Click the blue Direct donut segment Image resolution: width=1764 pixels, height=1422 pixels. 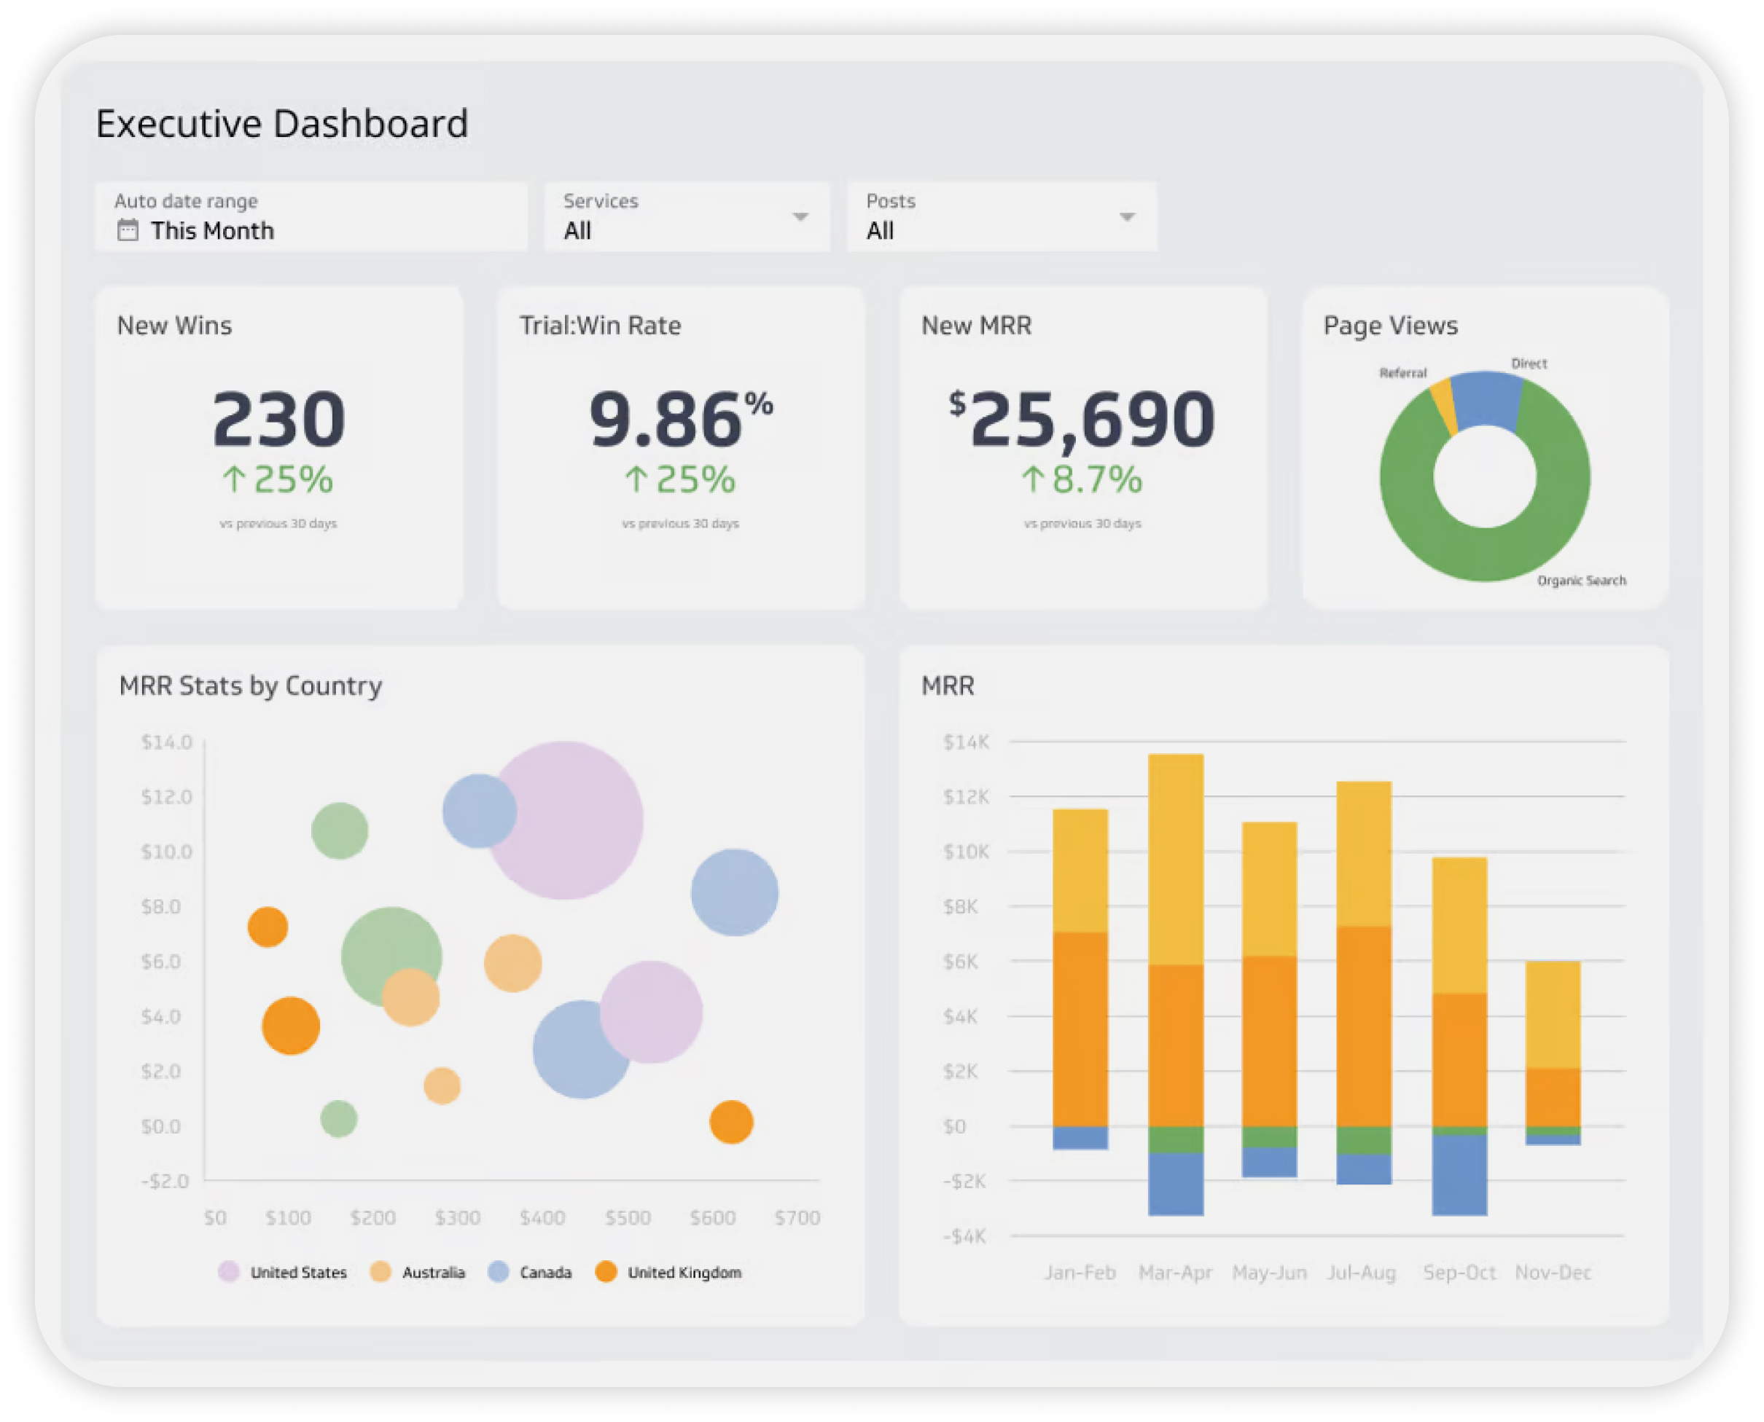pos(1486,400)
